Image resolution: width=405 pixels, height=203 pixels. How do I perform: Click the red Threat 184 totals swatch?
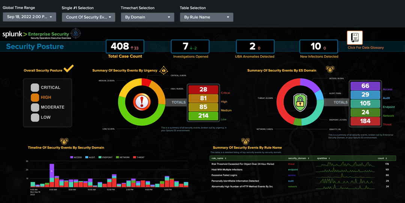[365, 121]
